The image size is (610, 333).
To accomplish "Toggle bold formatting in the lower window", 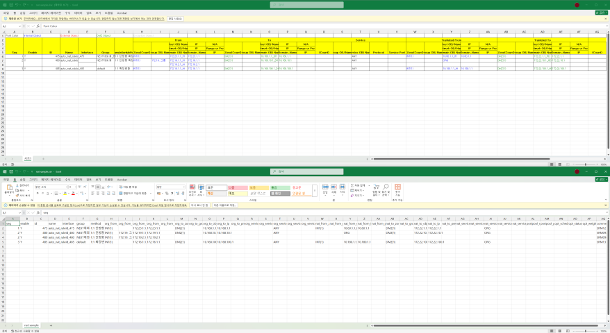I will pyautogui.click(x=38, y=193).
